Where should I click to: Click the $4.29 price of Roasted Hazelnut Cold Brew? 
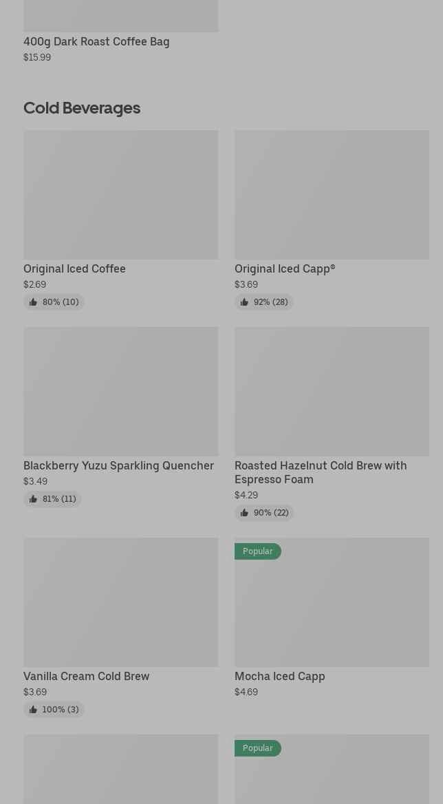coord(246,495)
